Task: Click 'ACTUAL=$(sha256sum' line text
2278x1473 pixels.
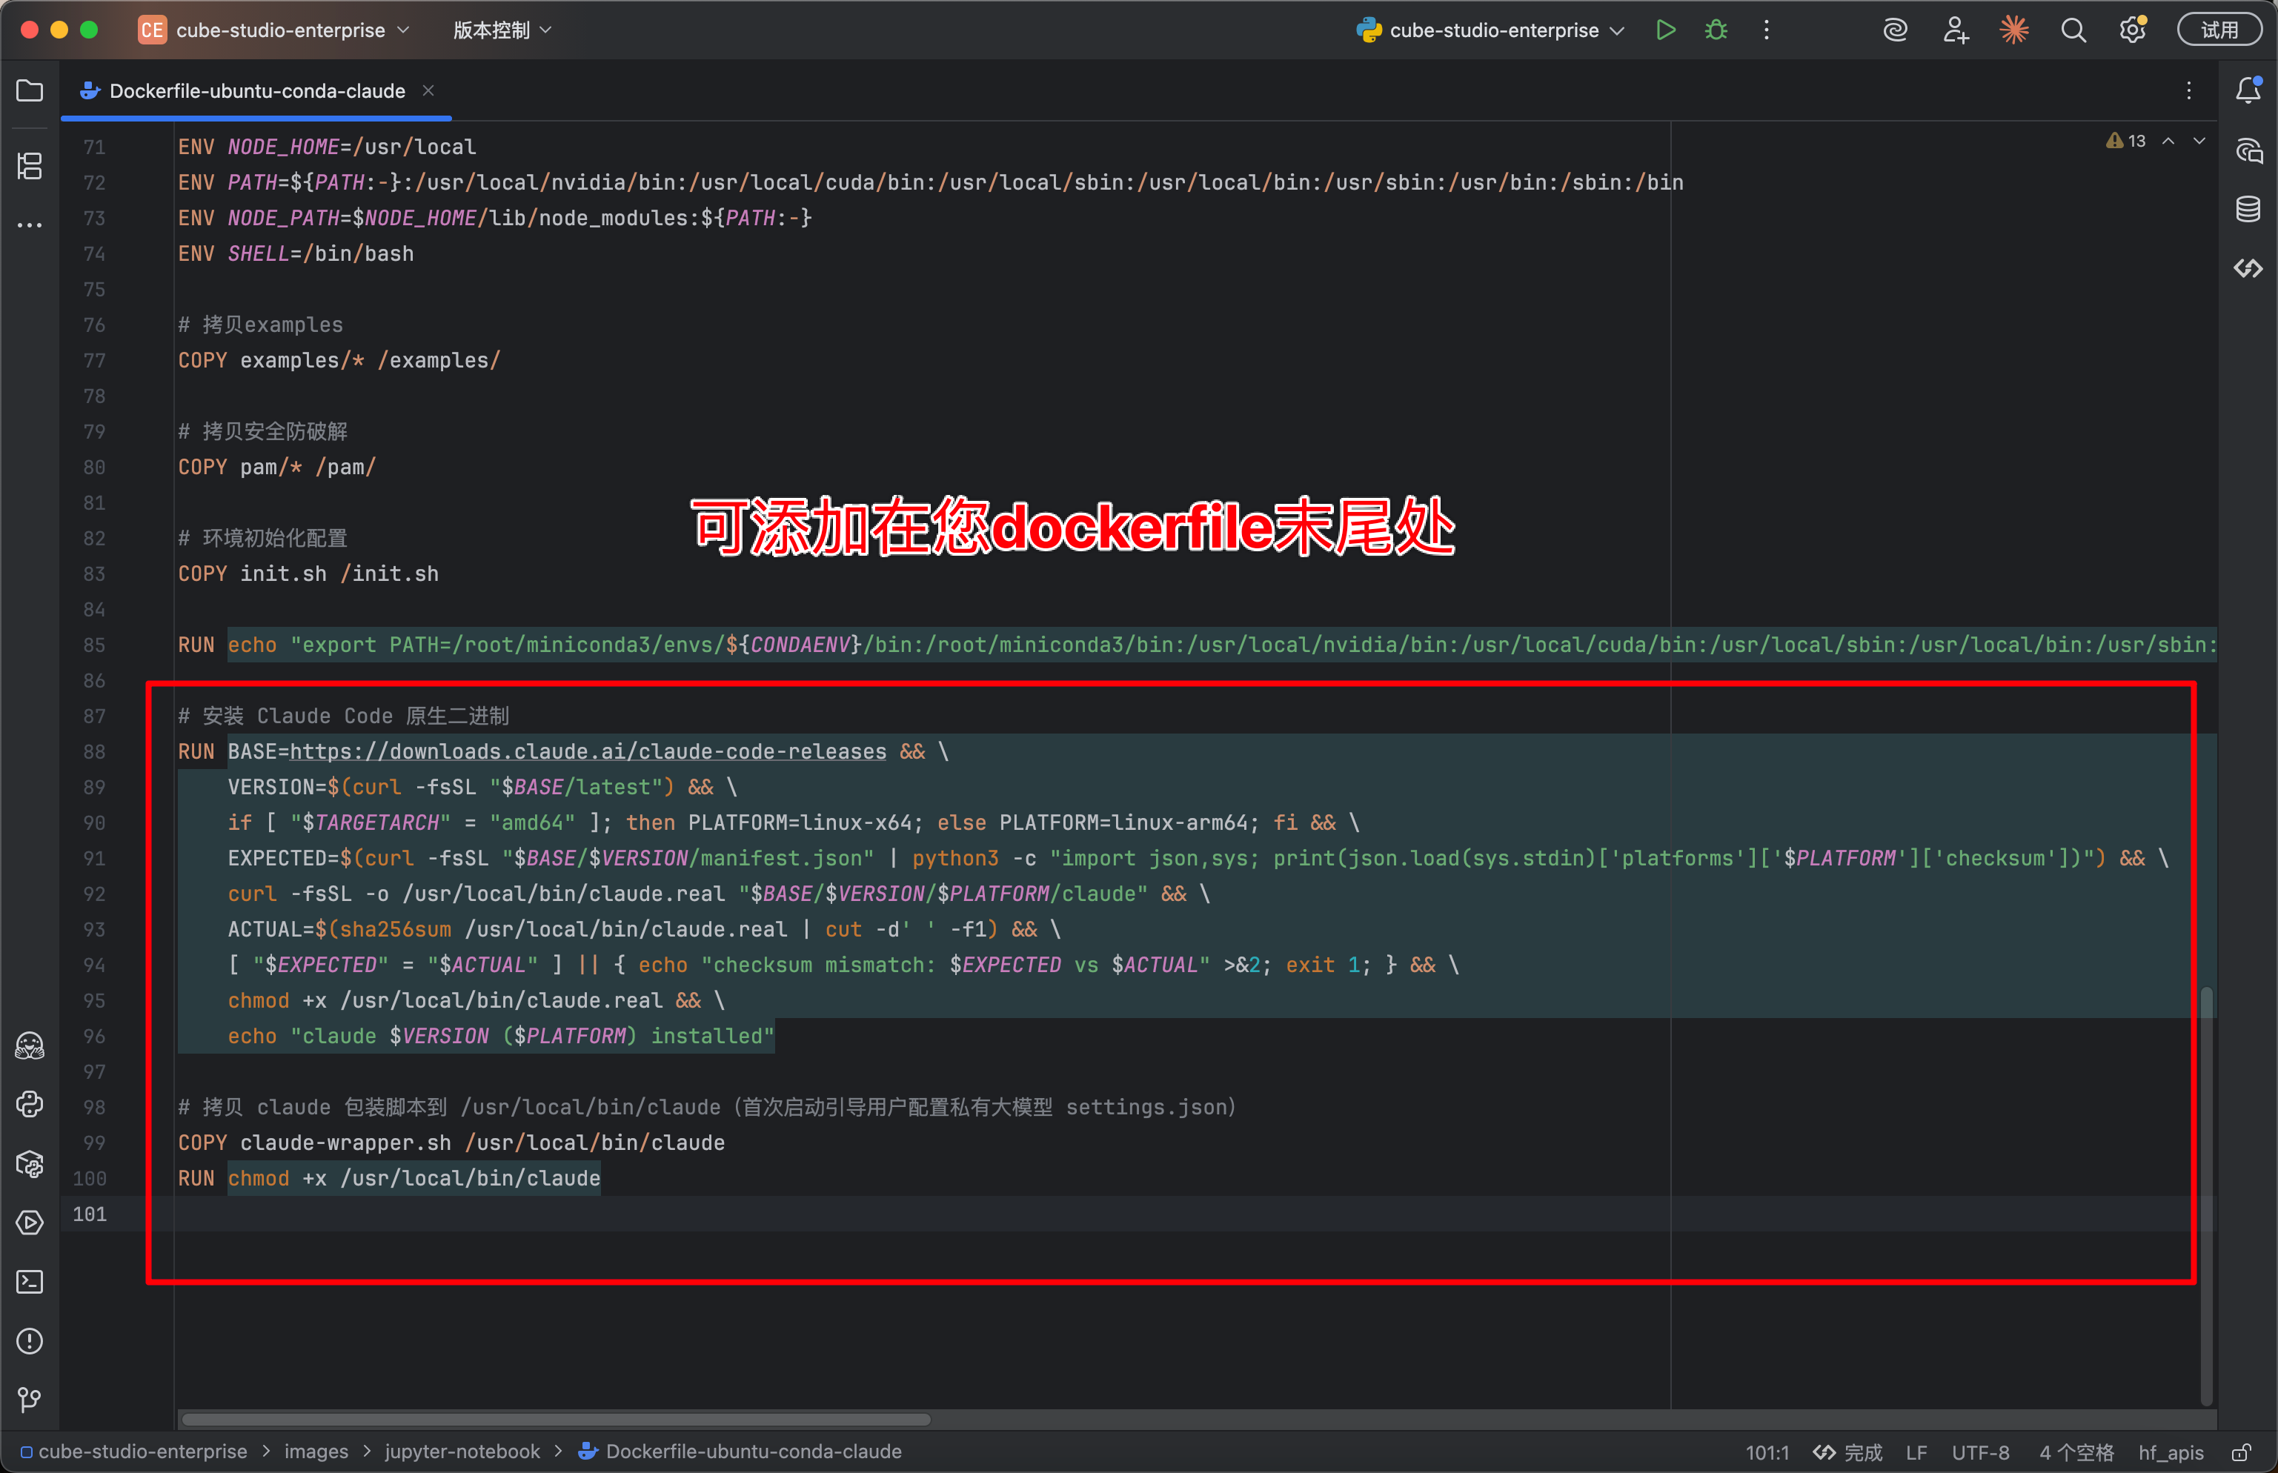Action: point(644,930)
